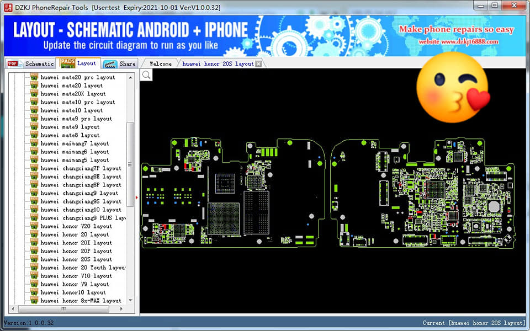Image resolution: width=530 pixels, height=331 pixels.
Task: Open huawei honor 20 layout
Action: tap(75, 234)
